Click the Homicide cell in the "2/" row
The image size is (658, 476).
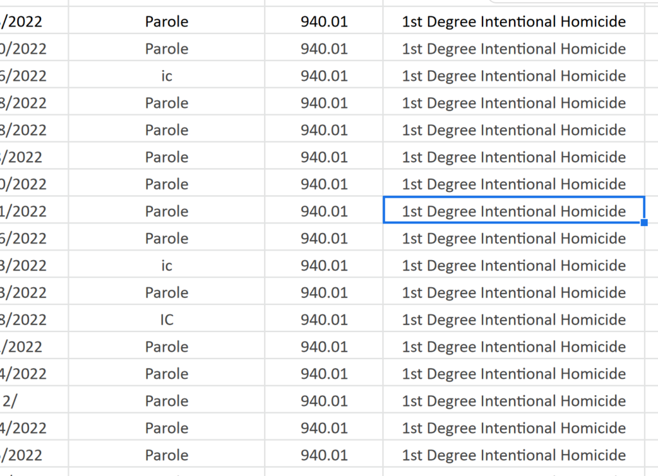point(513,401)
